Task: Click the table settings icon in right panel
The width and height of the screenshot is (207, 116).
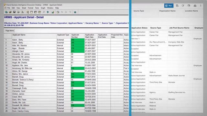Action: click(189, 6)
